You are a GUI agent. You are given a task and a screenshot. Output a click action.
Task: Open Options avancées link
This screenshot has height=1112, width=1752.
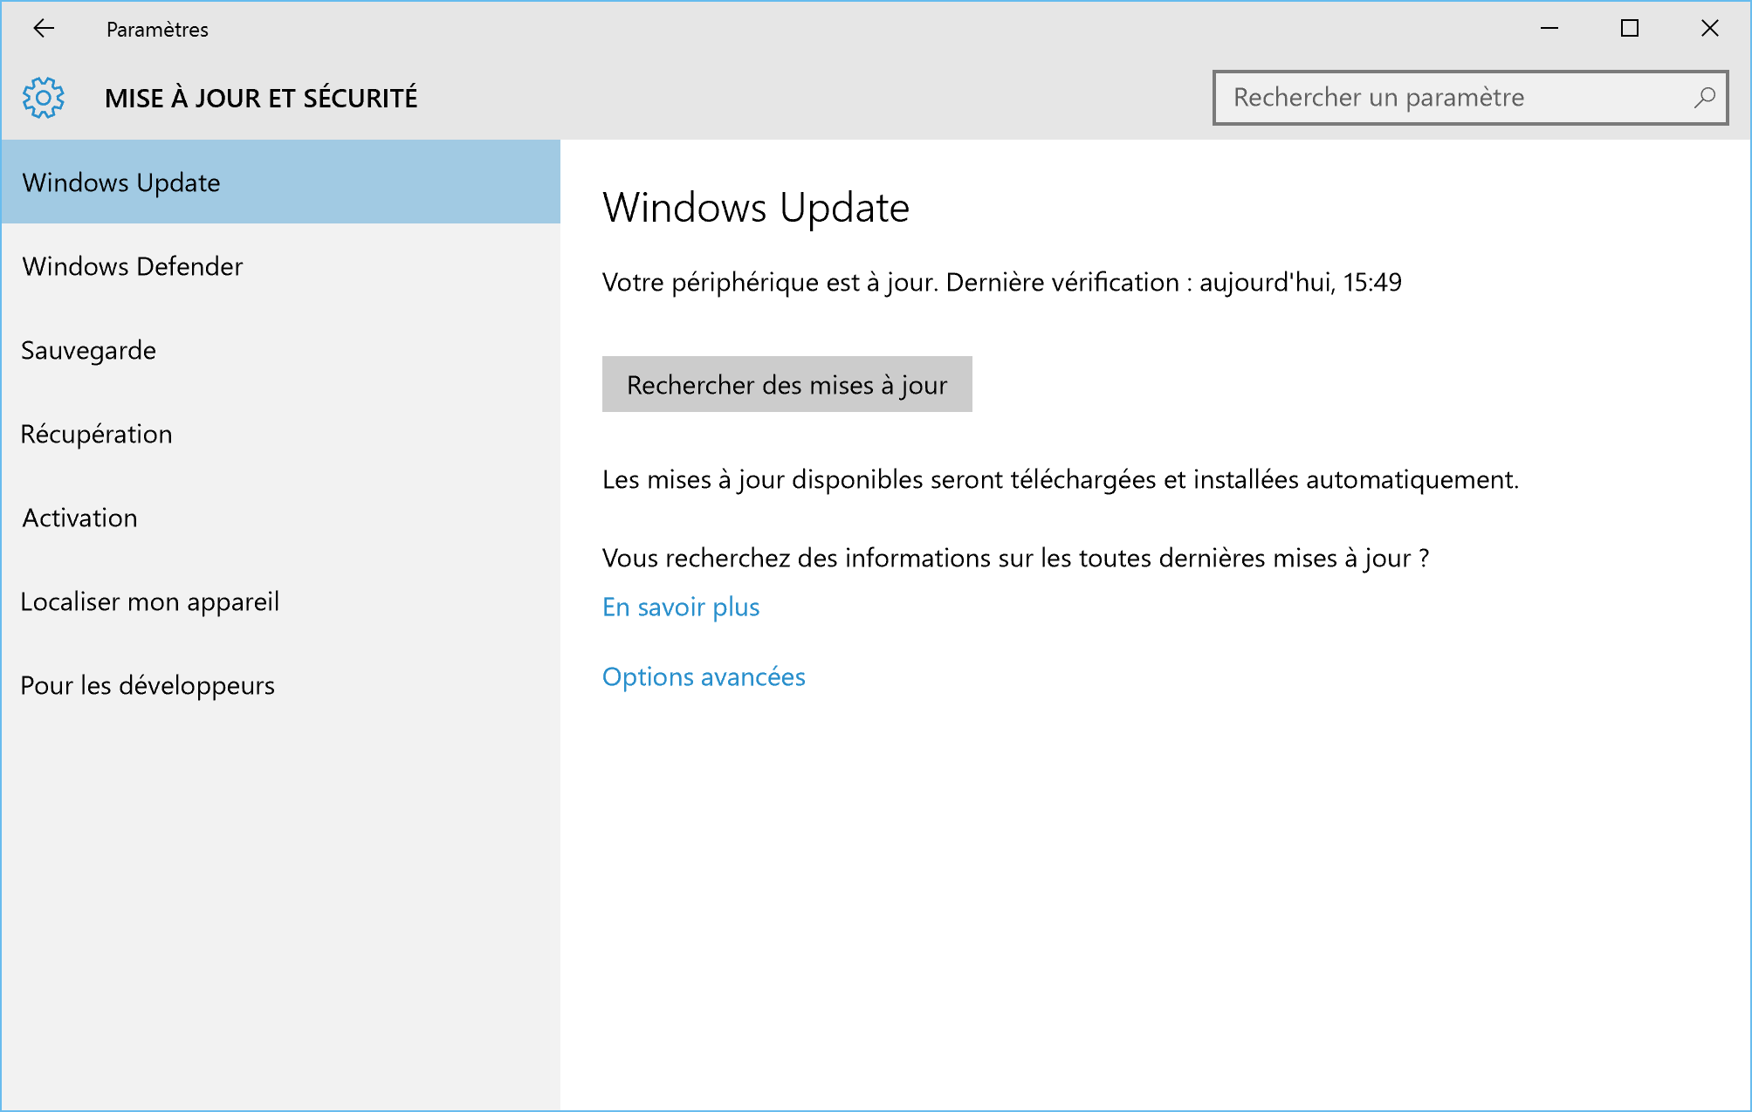[x=704, y=676]
